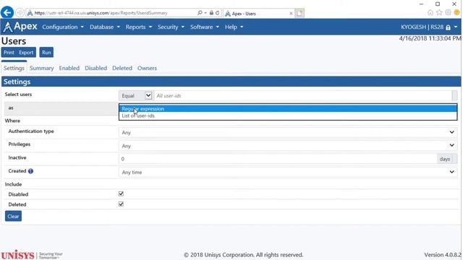Click the Inactive days input field

click(x=278, y=159)
